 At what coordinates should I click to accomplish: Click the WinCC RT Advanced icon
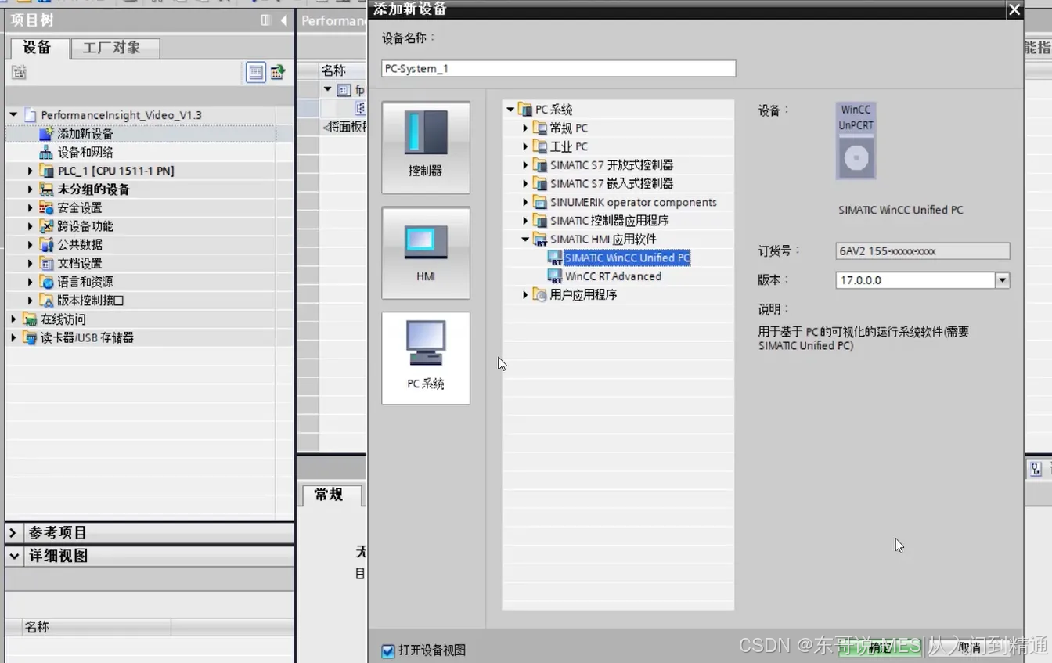[555, 276]
